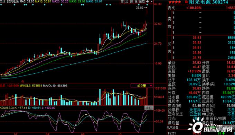Click the red R margin-trading badge
The width and height of the screenshot is (235, 135).
pyautogui.click(x=186, y=2)
